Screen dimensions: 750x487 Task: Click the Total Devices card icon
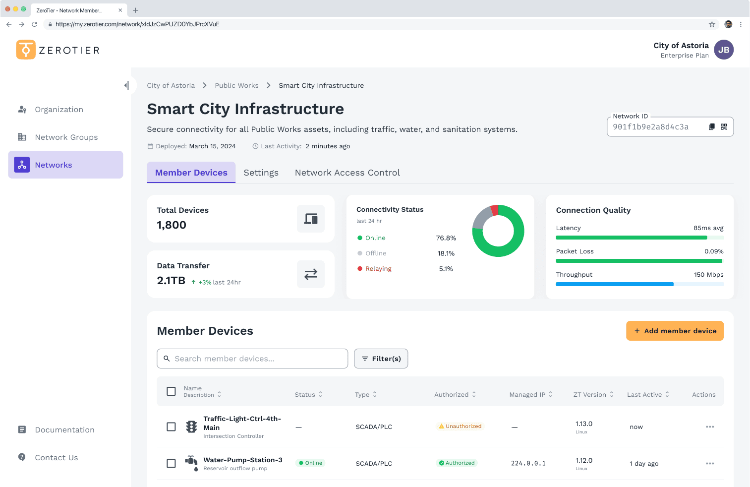(x=310, y=219)
